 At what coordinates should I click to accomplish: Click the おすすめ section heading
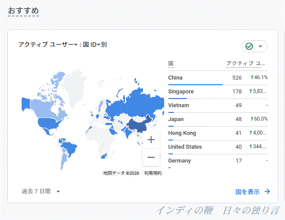(x=23, y=10)
